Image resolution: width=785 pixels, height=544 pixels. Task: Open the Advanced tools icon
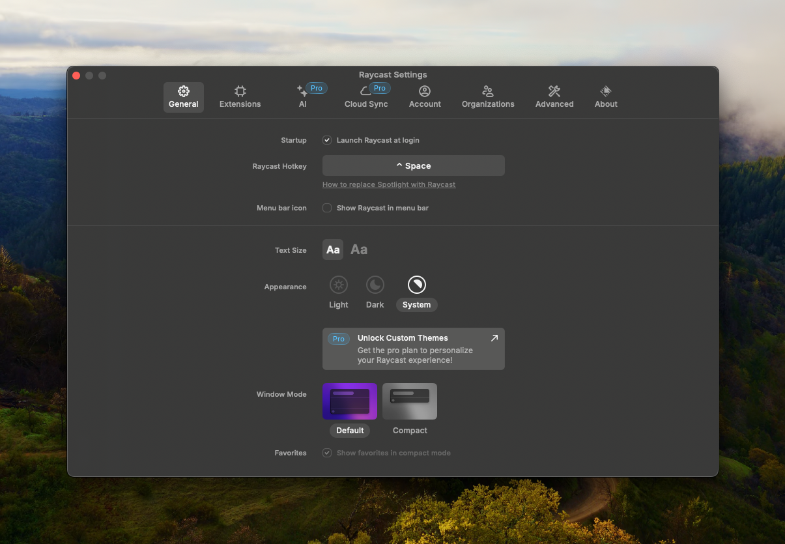point(554,91)
